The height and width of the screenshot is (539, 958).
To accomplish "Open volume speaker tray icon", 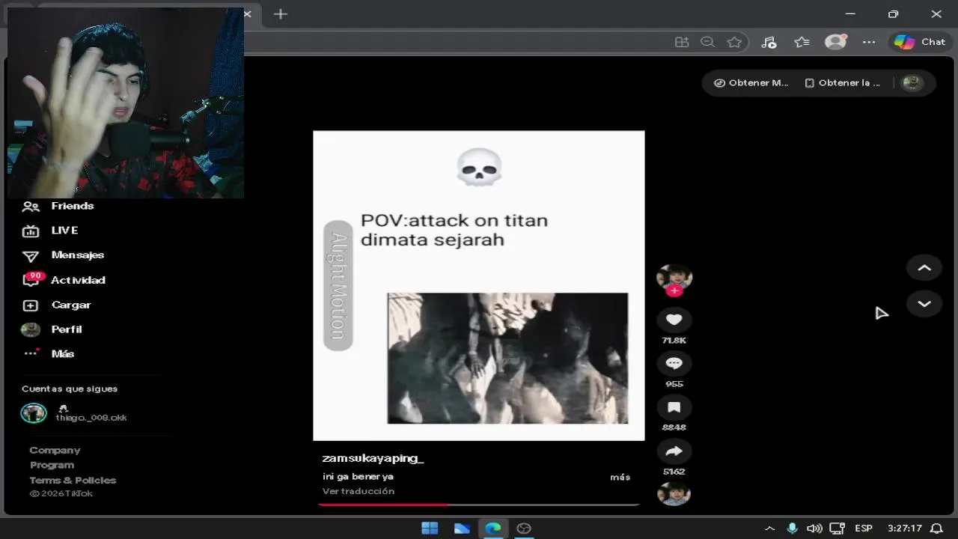I will [814, 529].
